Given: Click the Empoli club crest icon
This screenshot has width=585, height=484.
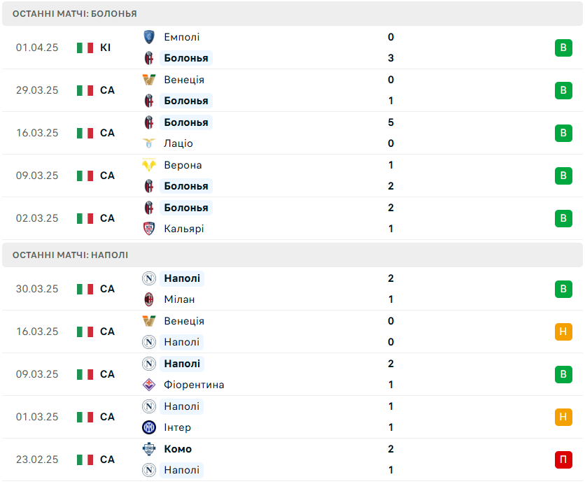Looking at the screenshot, I should point(148,37).
